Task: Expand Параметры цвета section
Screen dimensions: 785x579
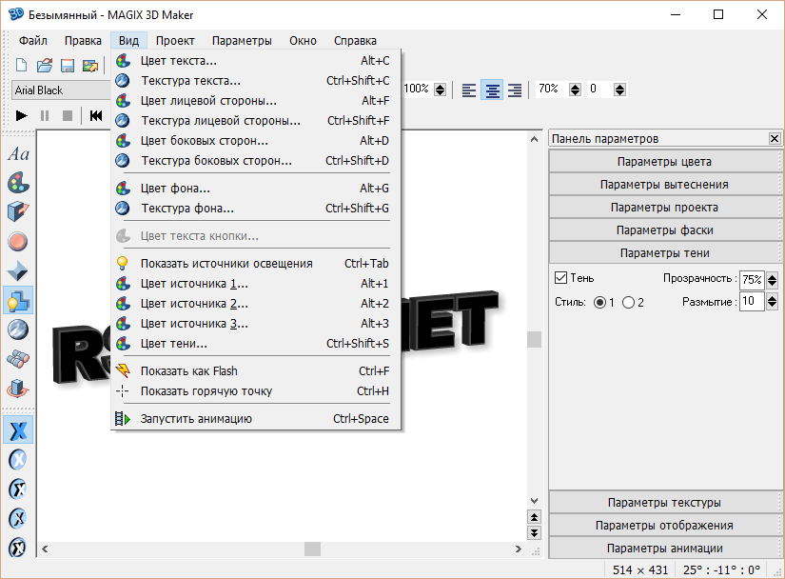Action: click(664, 162)
